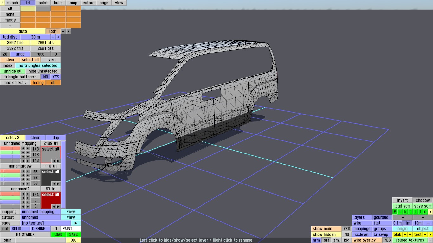Image resolution: width=433 pixels, height=243 pixels.
Task: Decrease lod dist with its minus button
Action: click(53, 37)
